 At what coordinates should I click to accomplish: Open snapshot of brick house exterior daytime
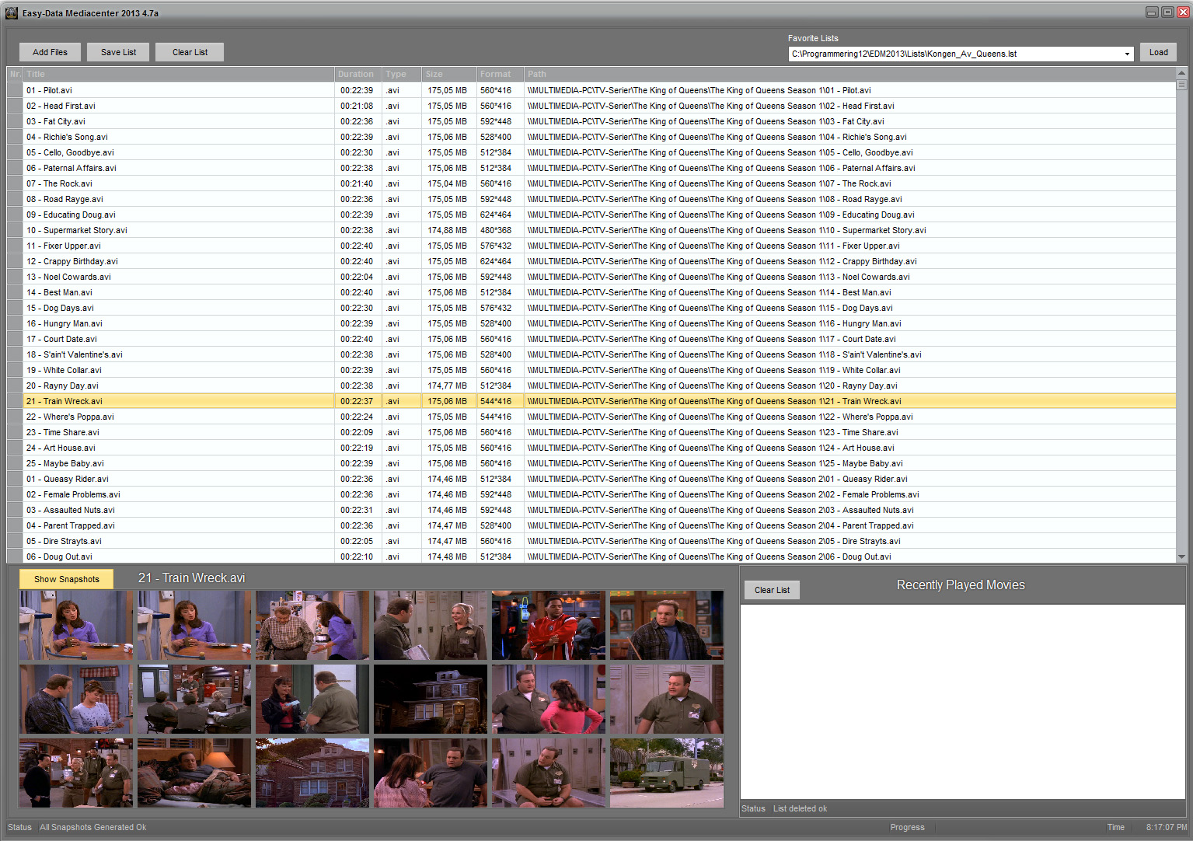[x=312, y=773]
